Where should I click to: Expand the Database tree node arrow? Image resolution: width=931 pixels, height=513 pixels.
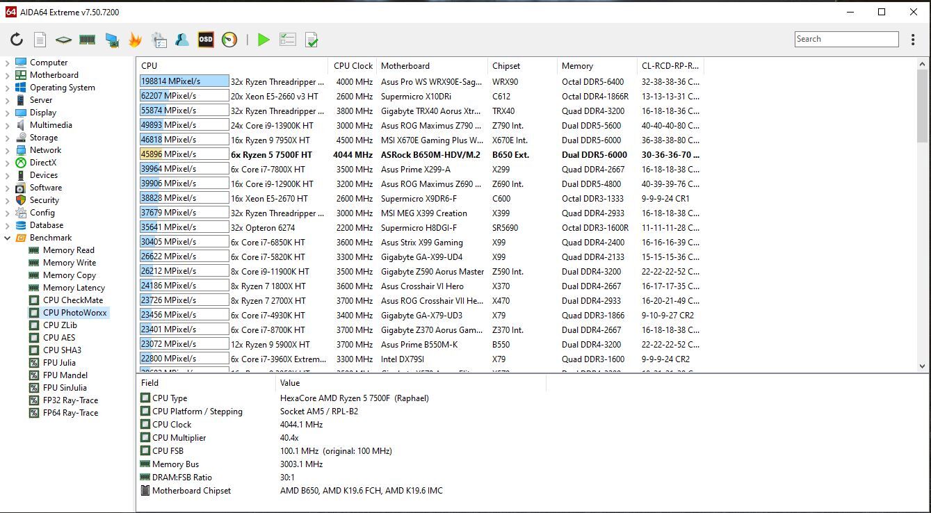[x=8, y=225]
